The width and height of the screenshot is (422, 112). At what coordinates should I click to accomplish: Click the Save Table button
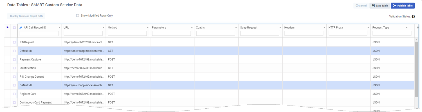pyautogui.click(x=380, y=6)
